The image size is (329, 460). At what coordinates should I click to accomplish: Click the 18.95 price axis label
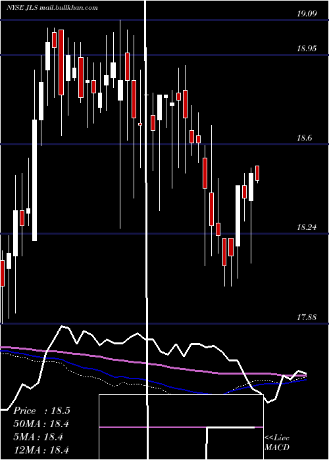(307, 49)
